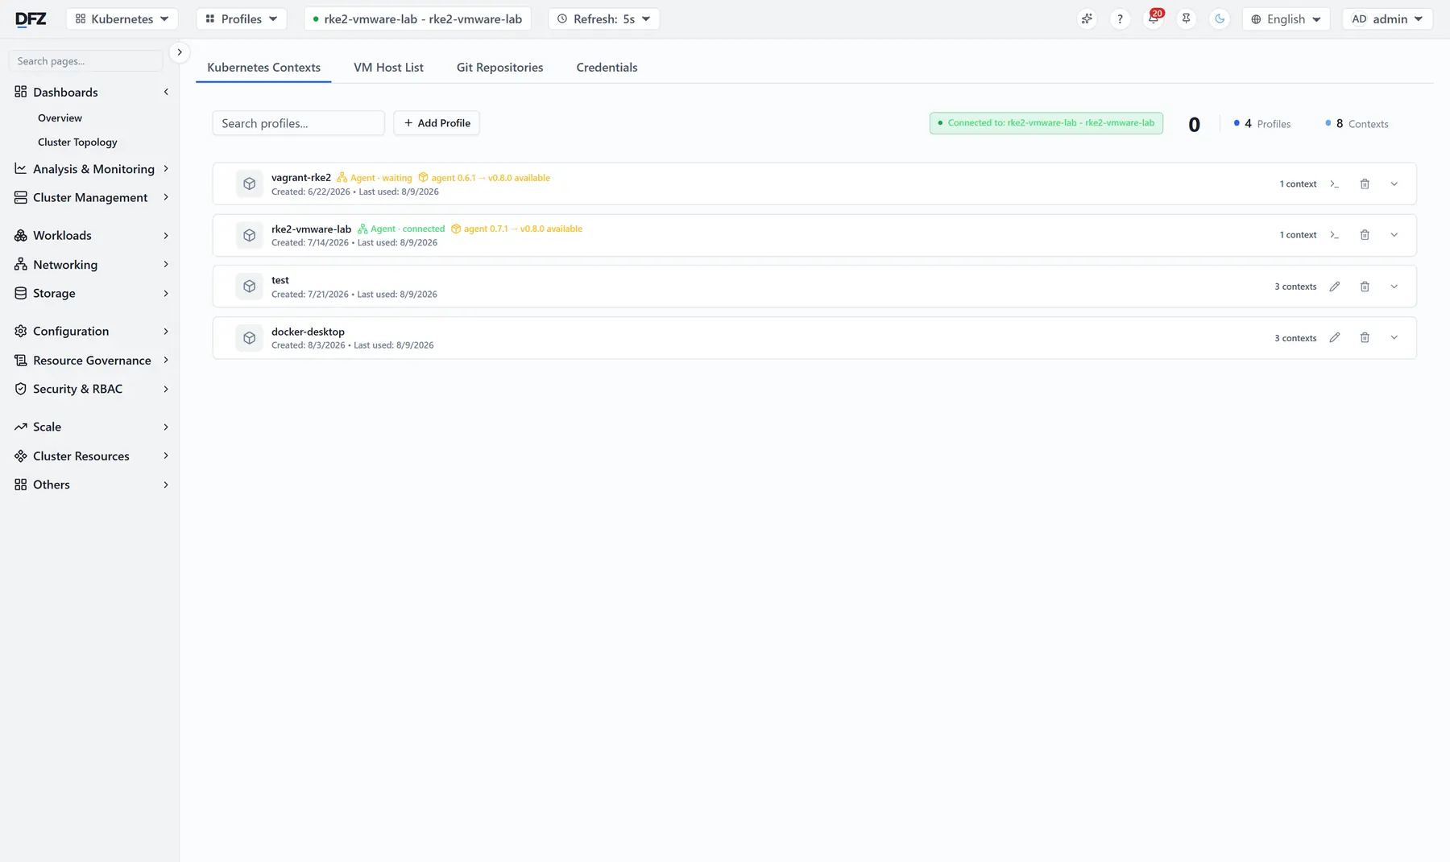Open the help question mark icon
1450x862 pixels.
coord(1120,19)
